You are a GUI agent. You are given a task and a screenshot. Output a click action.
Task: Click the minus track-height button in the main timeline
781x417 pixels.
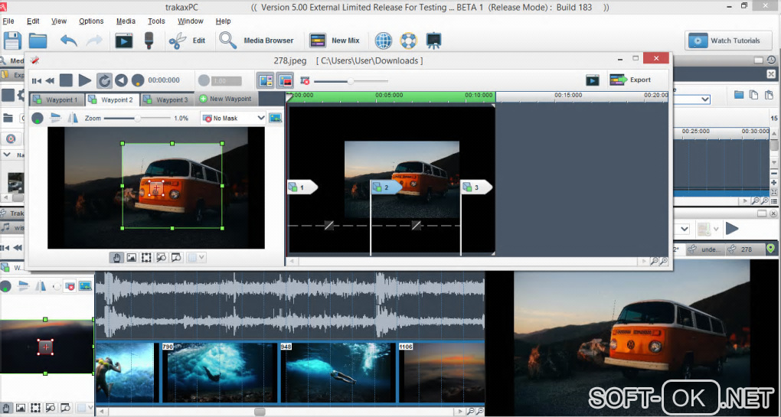pos(773,173)
